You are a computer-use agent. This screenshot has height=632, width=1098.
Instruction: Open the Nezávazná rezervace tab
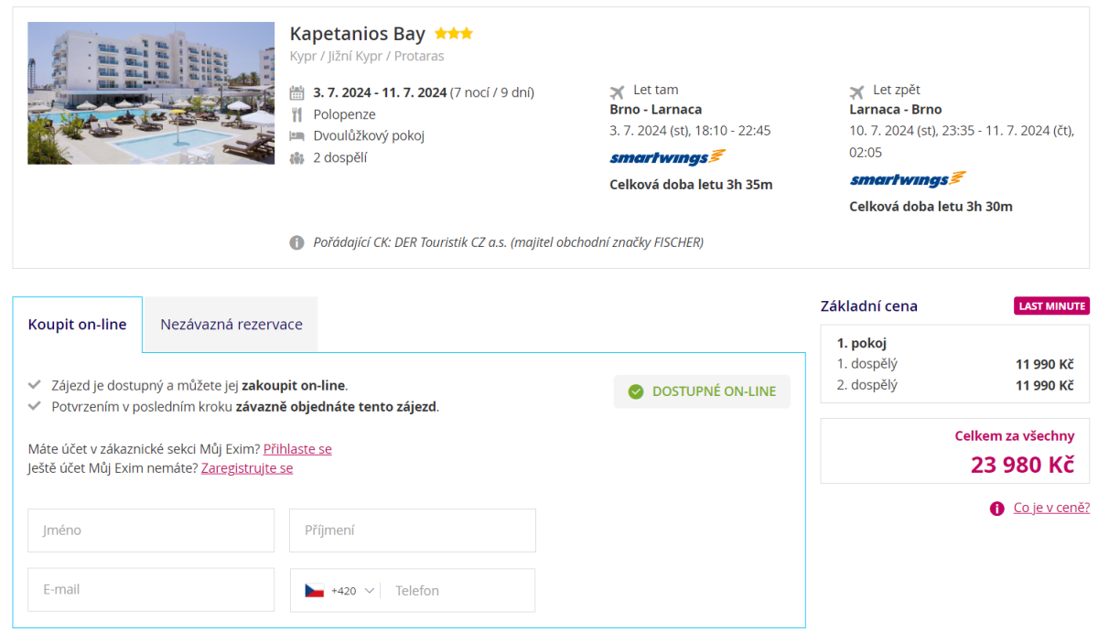pos(231,325)
